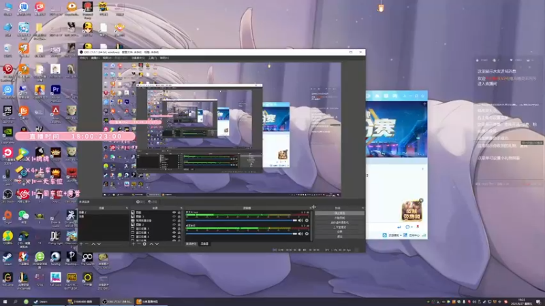The image size is (545, 306).
Task: Open the PUBG Battlegrounds desktop icon
Action: 72,279
